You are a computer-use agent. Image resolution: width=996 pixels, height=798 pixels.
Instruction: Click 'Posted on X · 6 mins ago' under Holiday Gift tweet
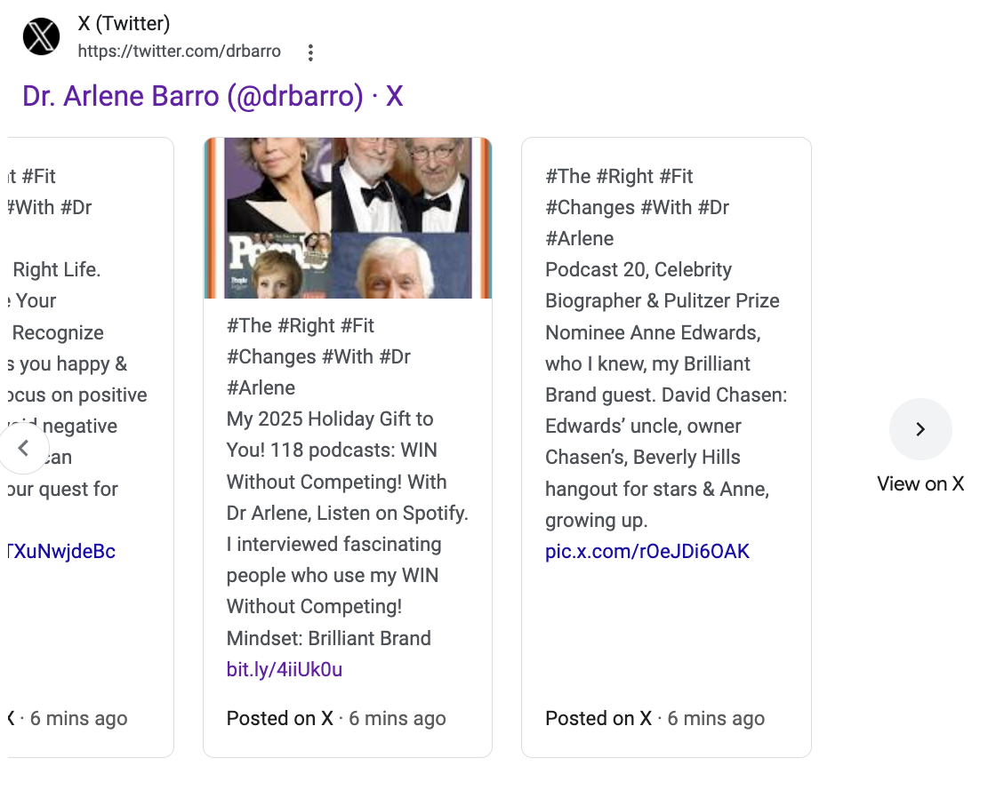tap(336, 718)
